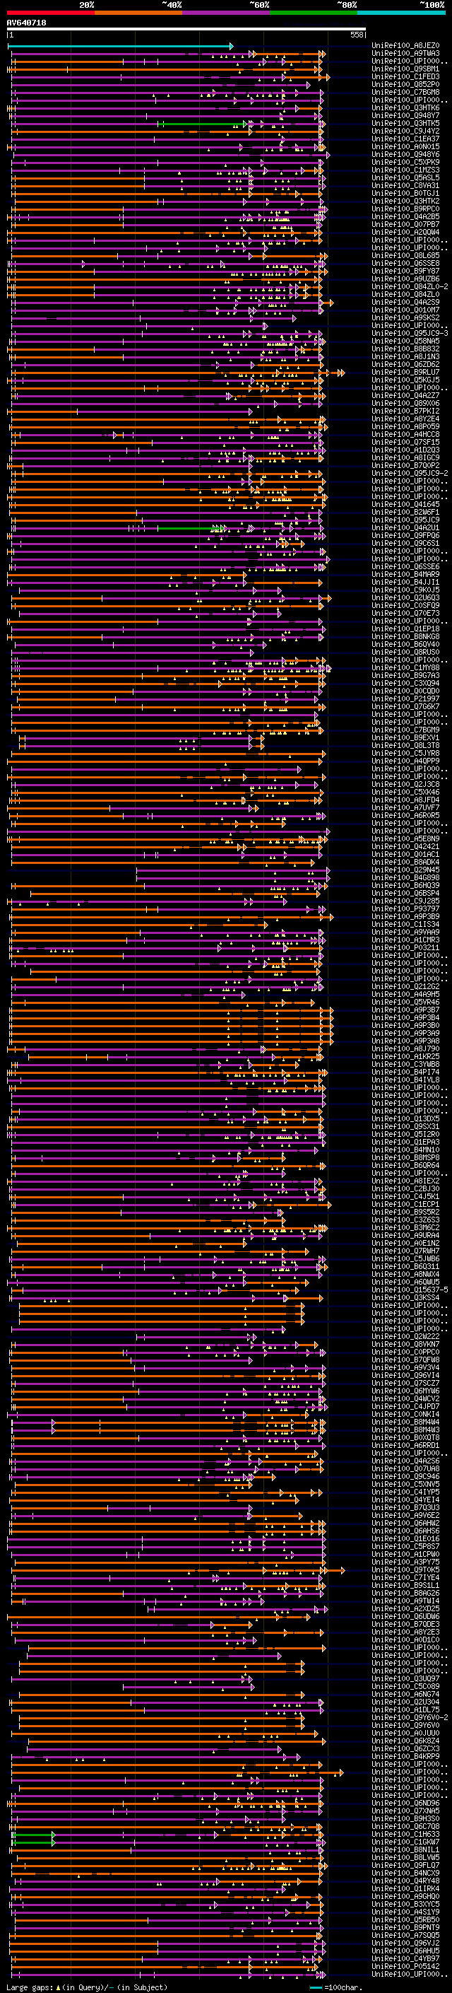The image size is (452, 1993).
Task: Select hit label UniRef100_B9RLU7
Action: 405,372
